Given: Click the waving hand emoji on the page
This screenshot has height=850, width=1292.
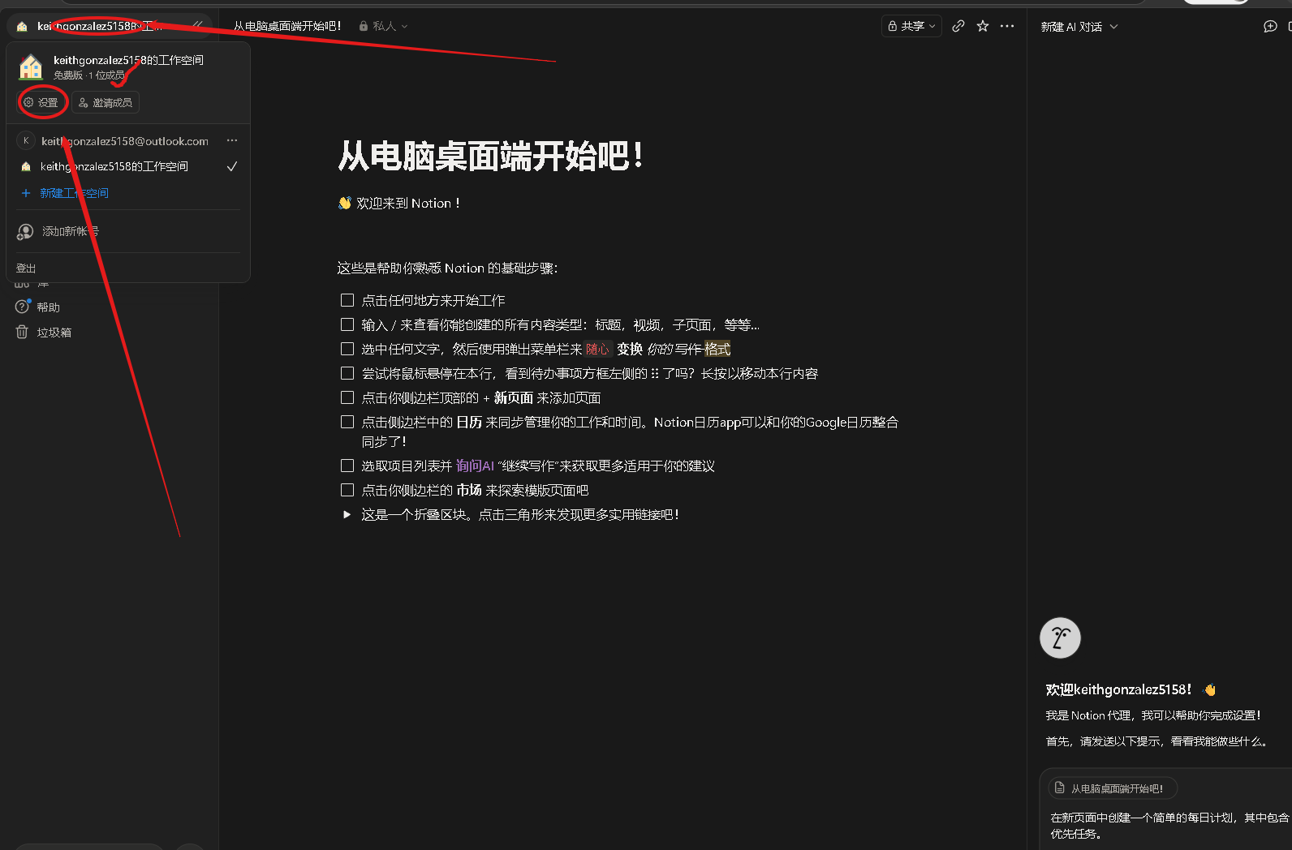Looking at the screenshot, I should (345, 203).
